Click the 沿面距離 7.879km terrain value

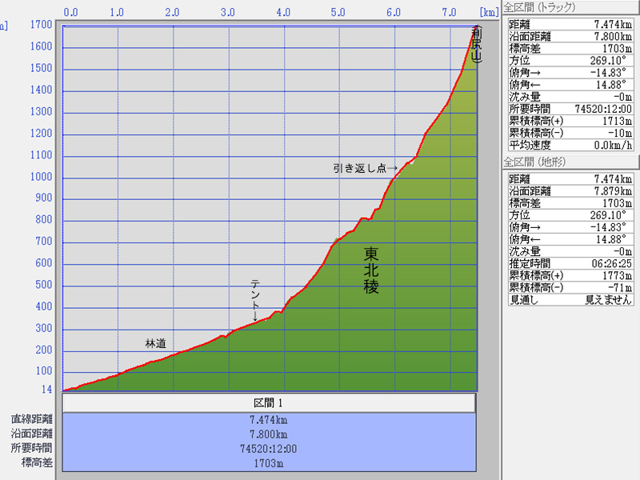tap(610, 191)
